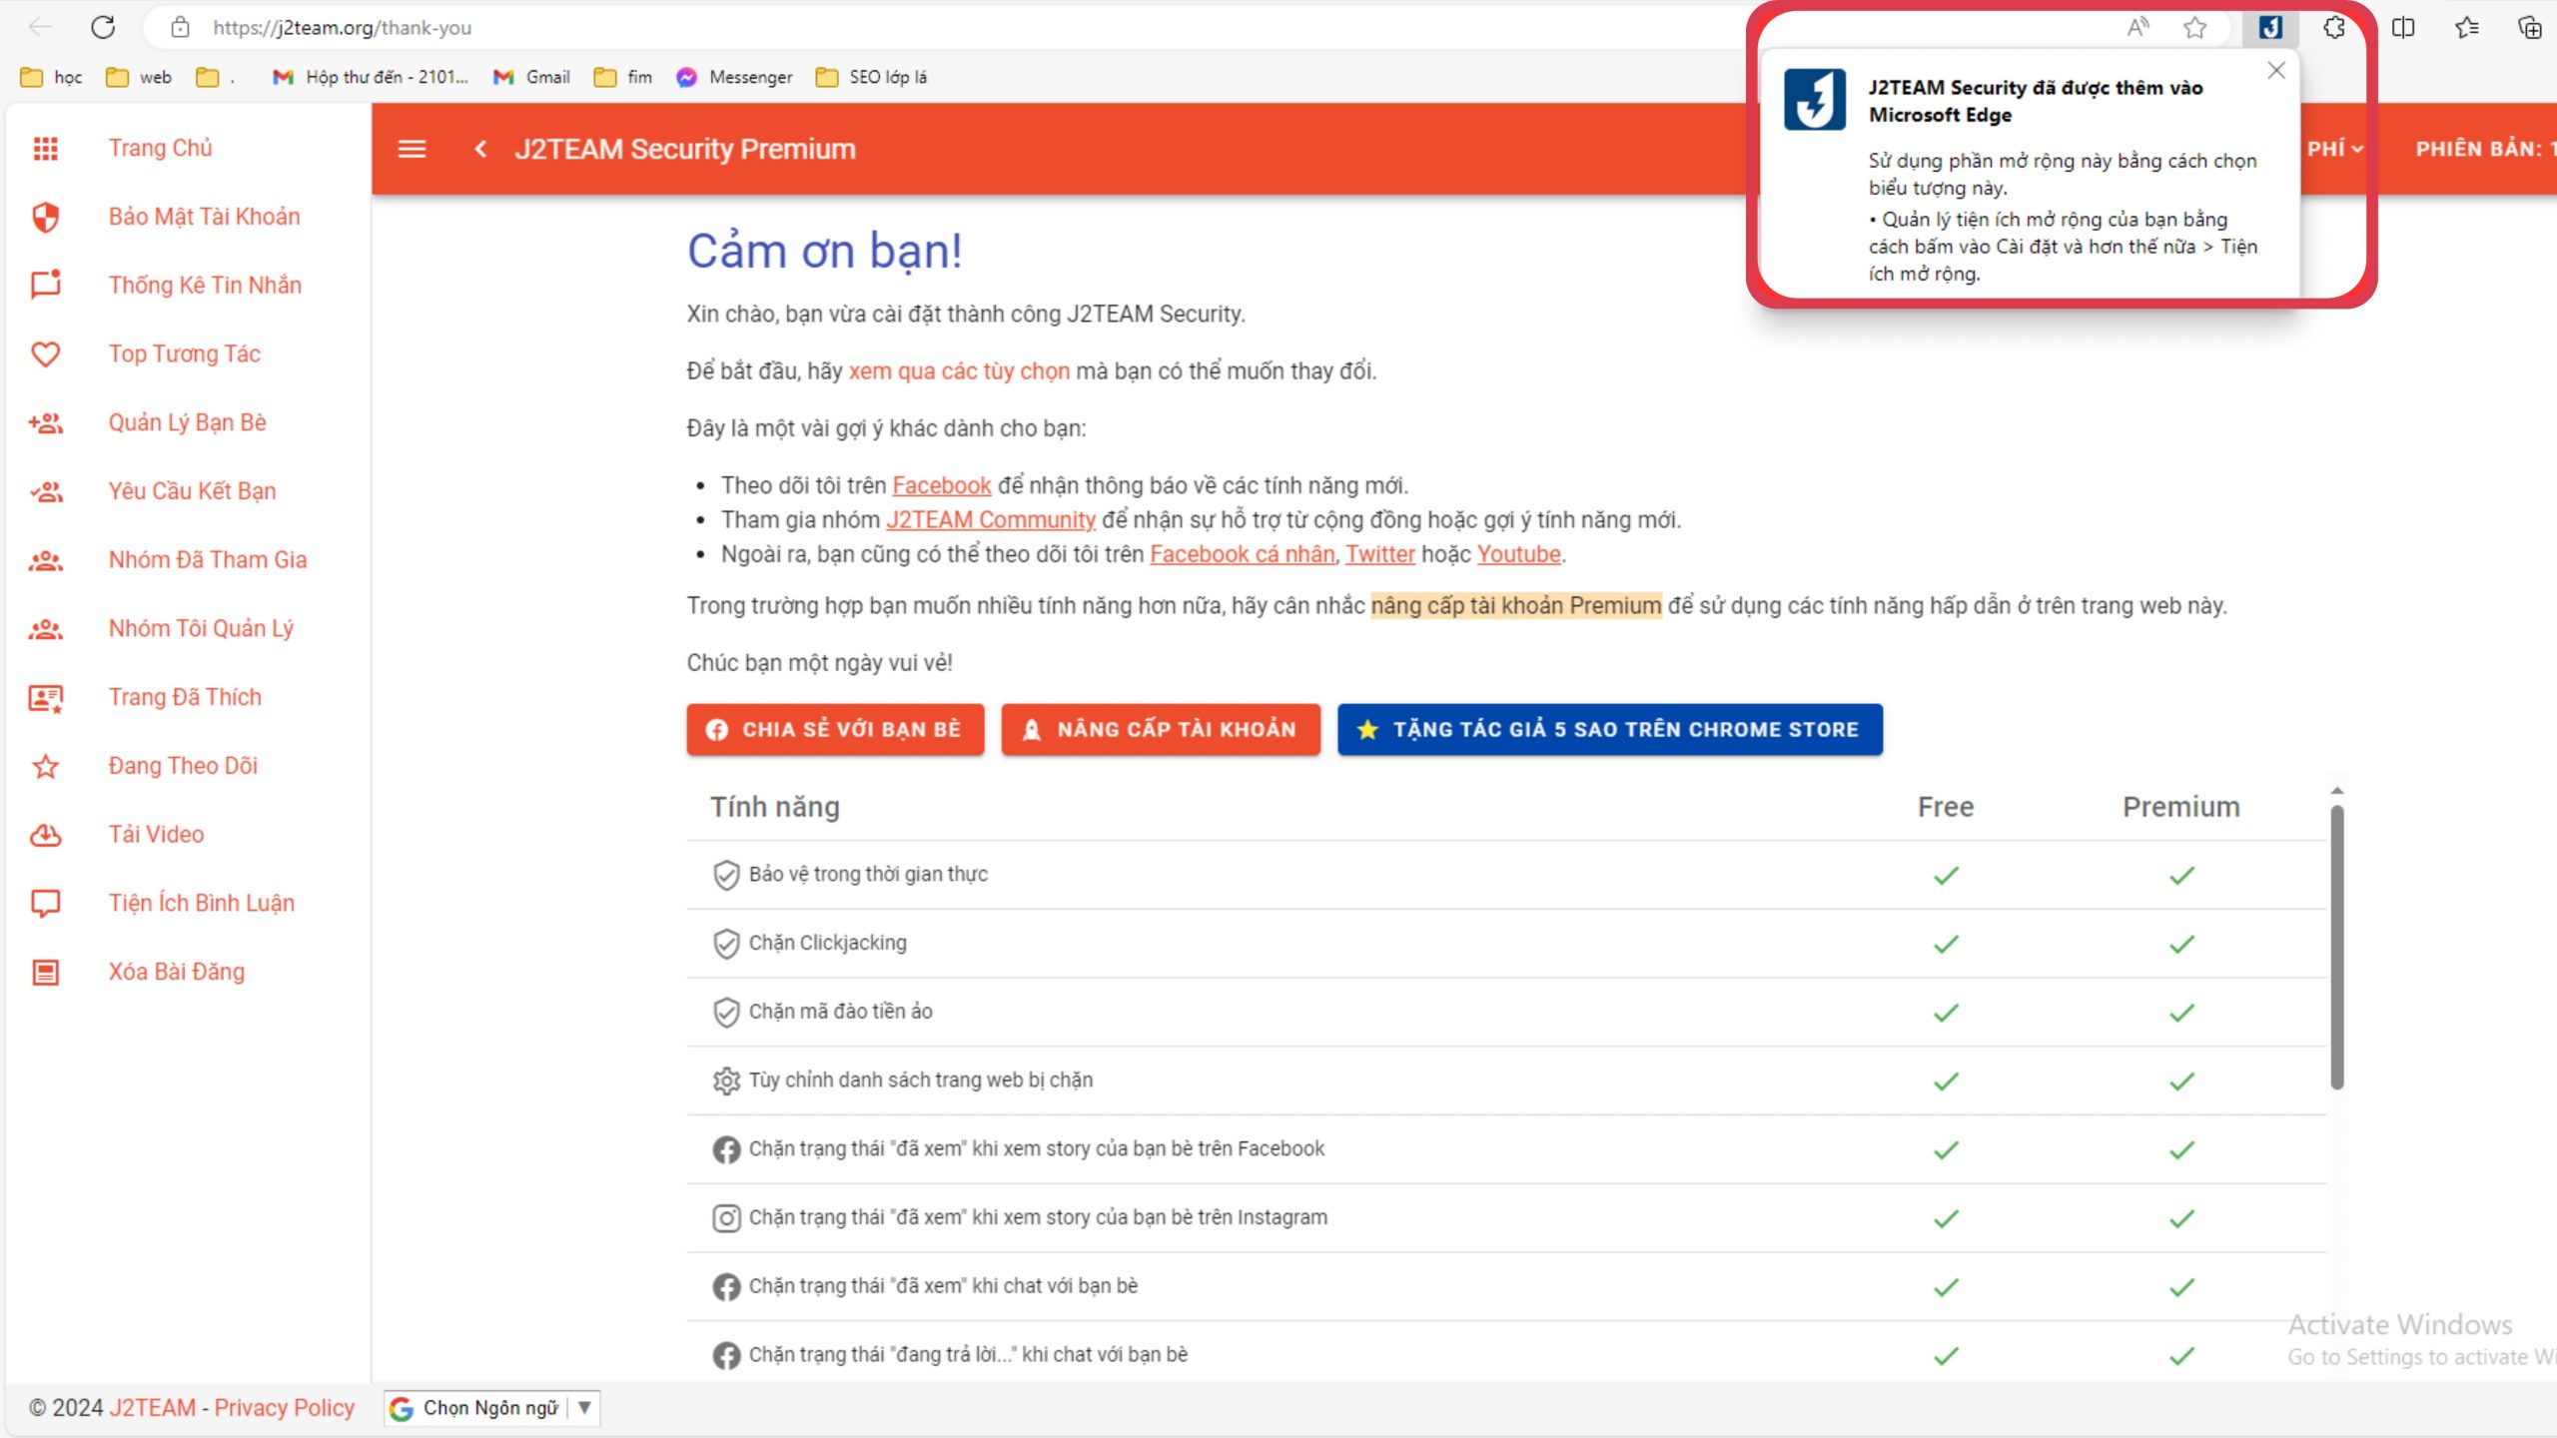Click CHIA SẺ VỚI BẠN BÈ button
This screenshot has height=1438, width=2557.
835,729
